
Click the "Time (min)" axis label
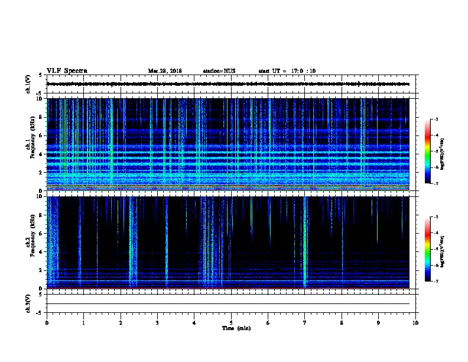[x=236, y=328]
